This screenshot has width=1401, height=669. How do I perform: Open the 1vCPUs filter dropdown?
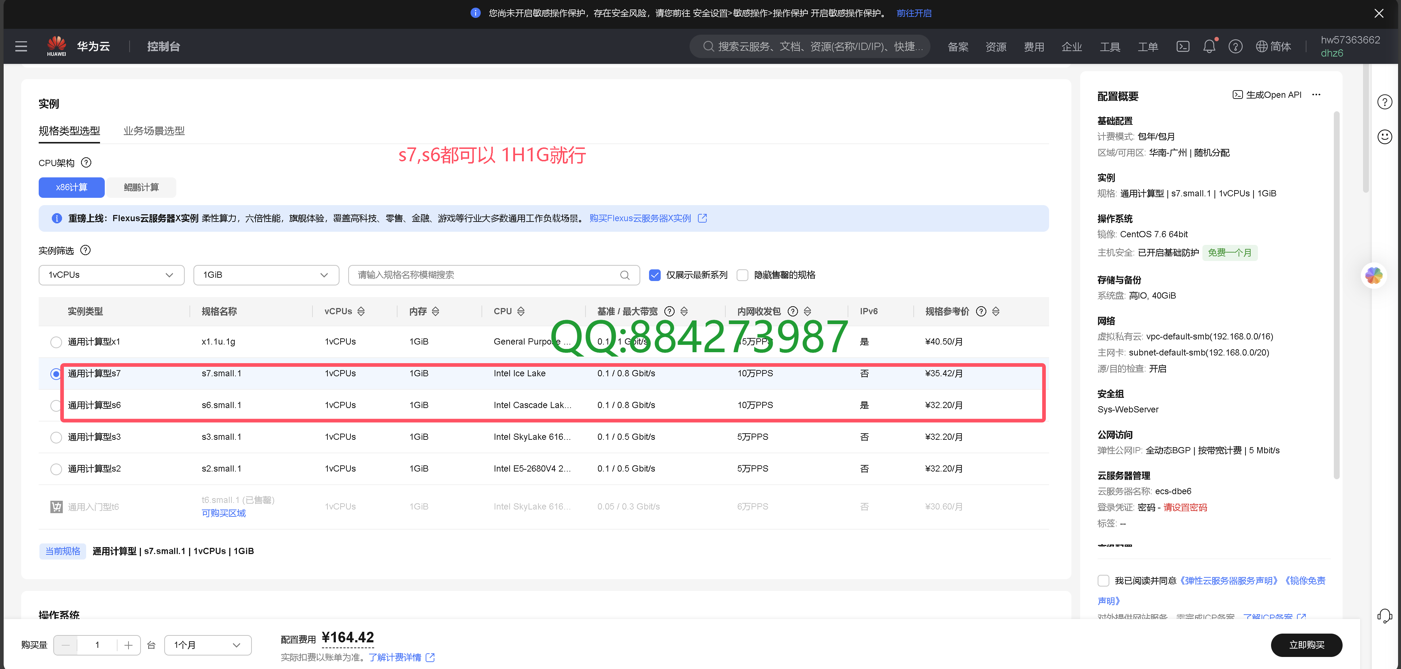pyautogui.click(x=111, y=275)
